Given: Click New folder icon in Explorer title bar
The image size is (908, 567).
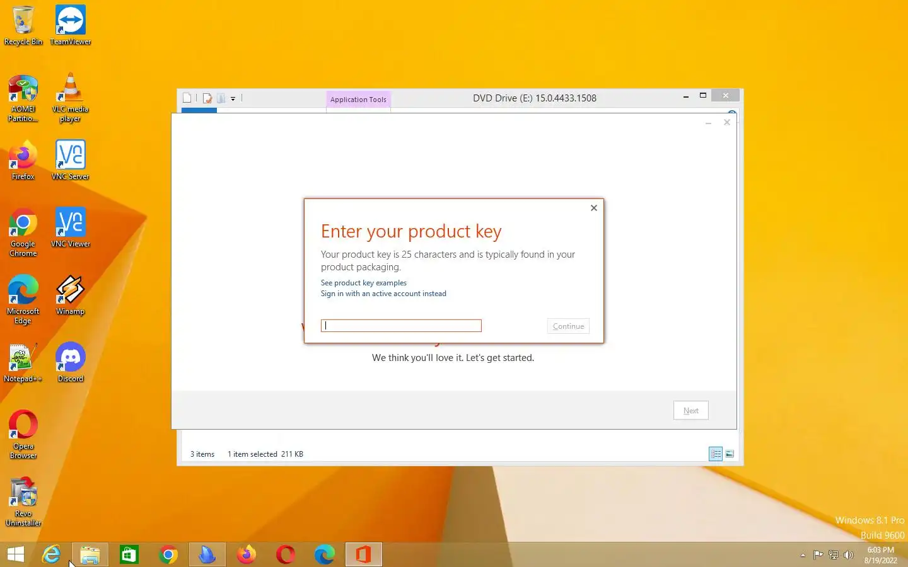Looking at the screenshot, I should click(x=221, y=98).
